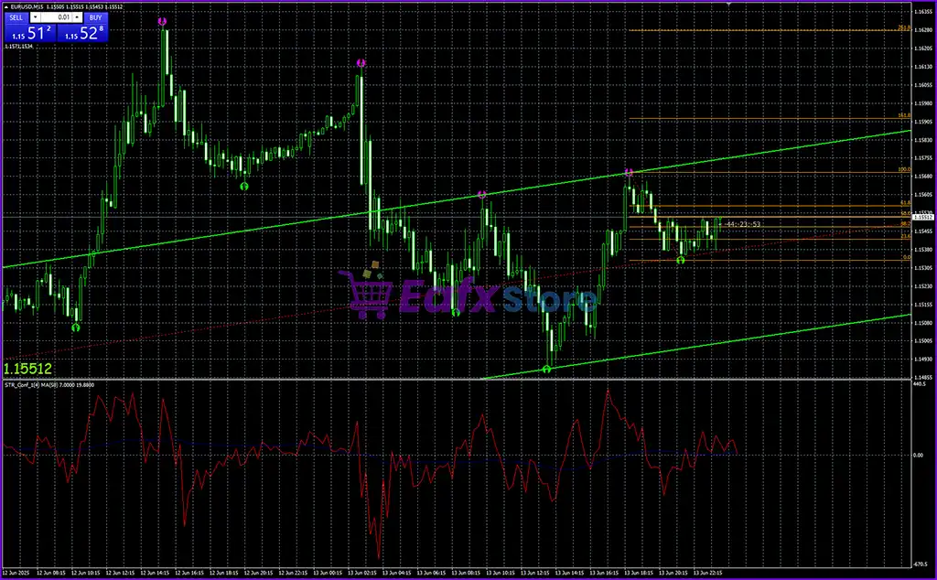Click the 1.14930 price axis value
This screenshot has width=937, height=580.
pyautogui.click(x=924, y=359)
